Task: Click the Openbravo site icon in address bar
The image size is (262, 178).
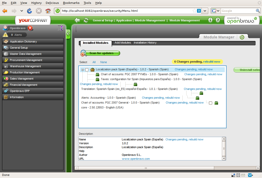Action: pos(57,11)
